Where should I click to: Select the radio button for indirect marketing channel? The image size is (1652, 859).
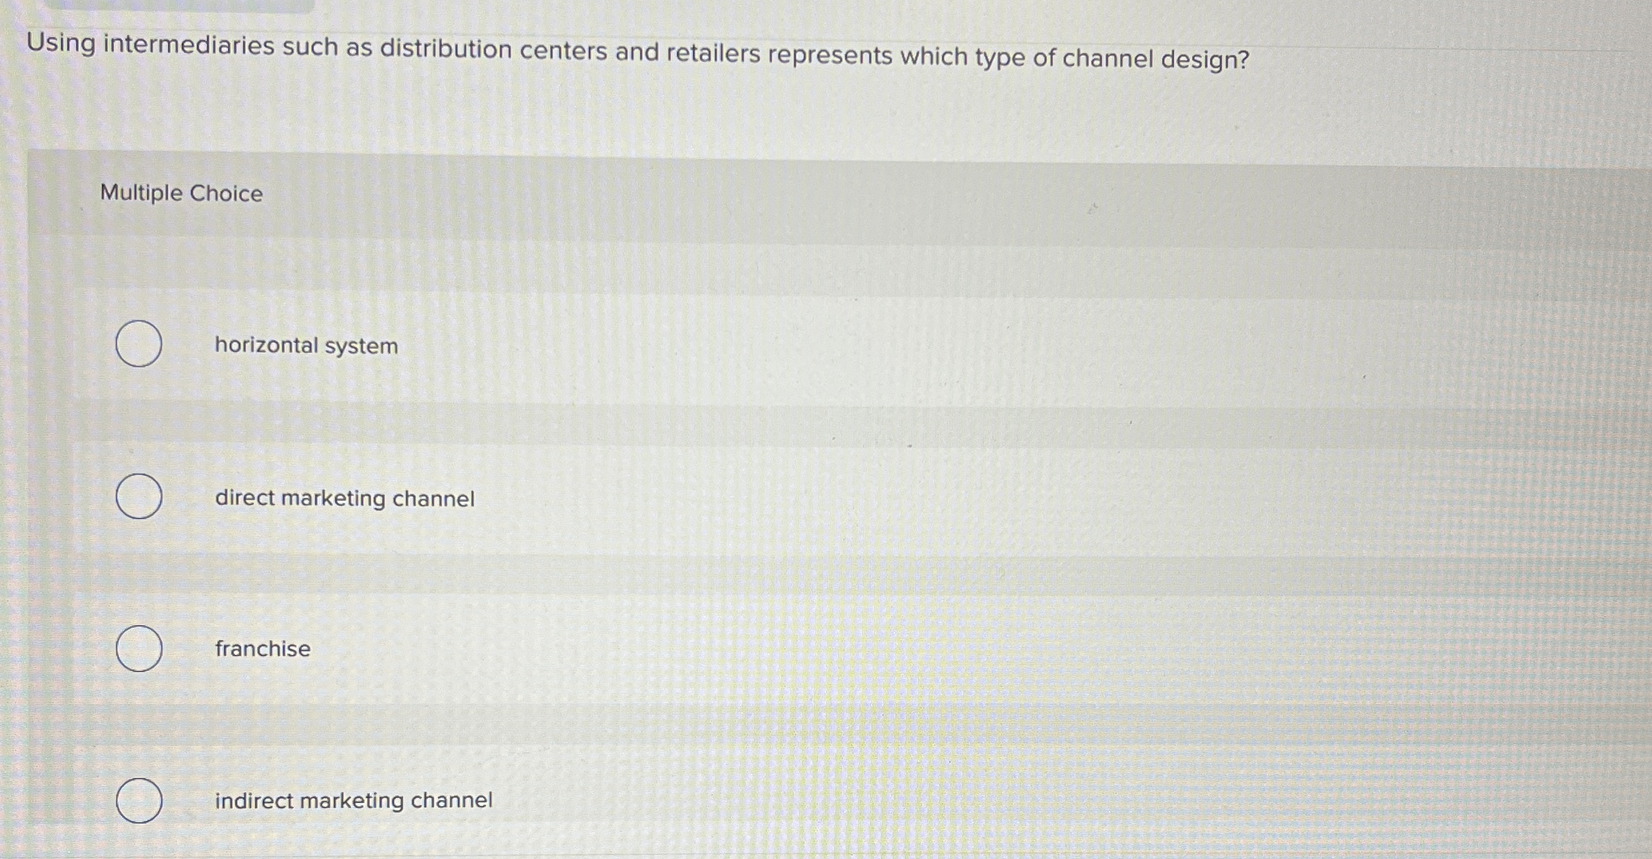pos(139,800)
